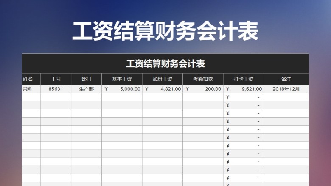Select the name cell 吴凯
Viewport: 331px width, 186px height.
31,89
